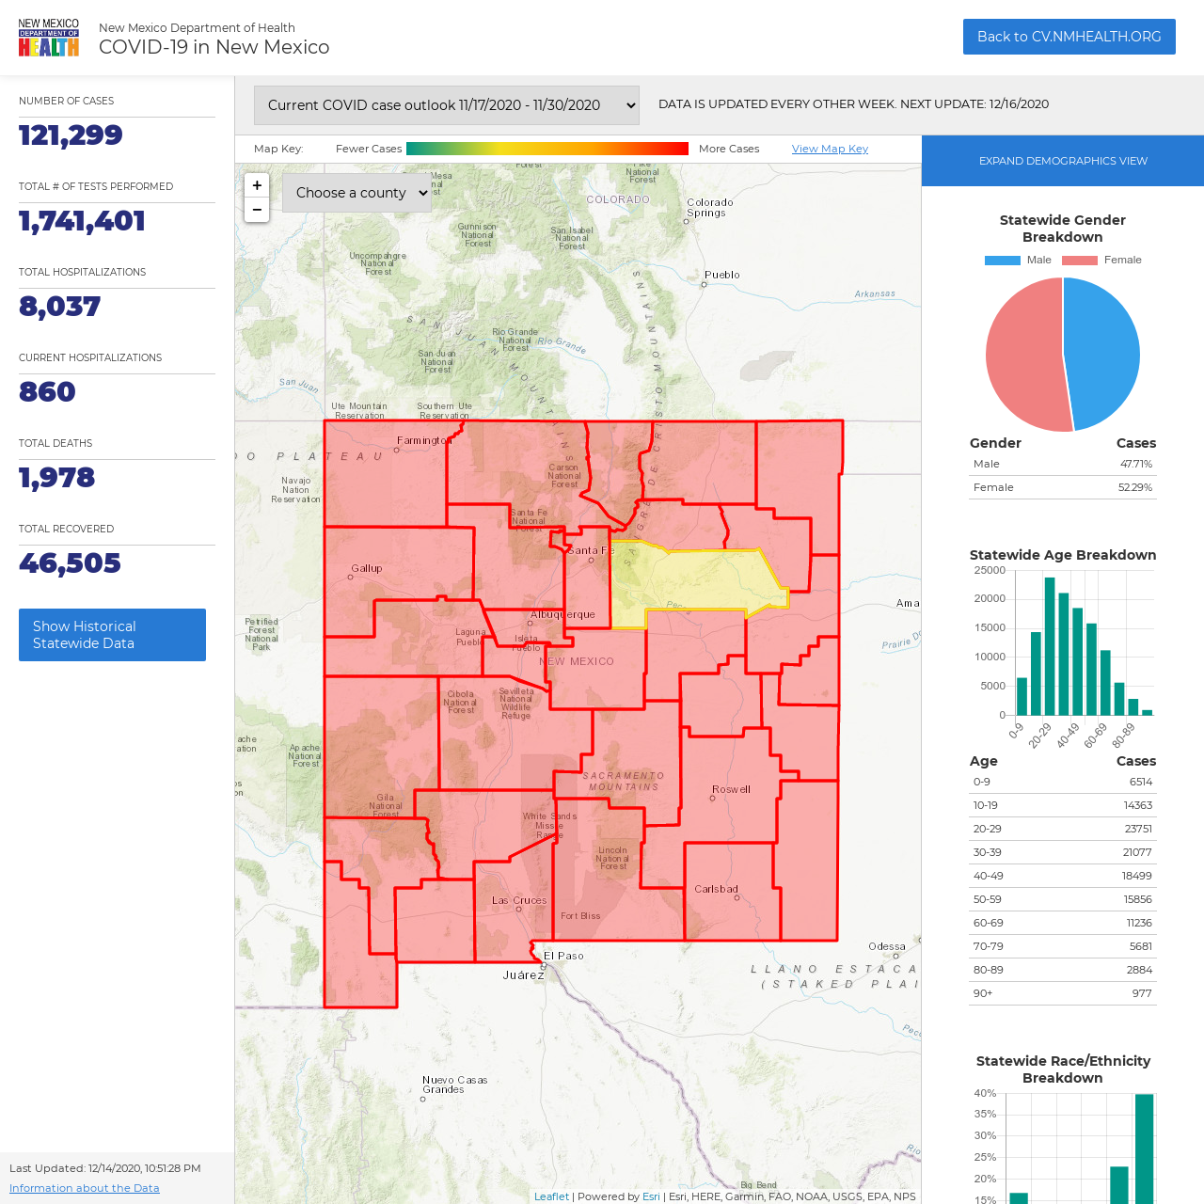1204x1204 pixels.
Task: Click the fewer-to-more cases color gradient bar
Action: (547, 149)
